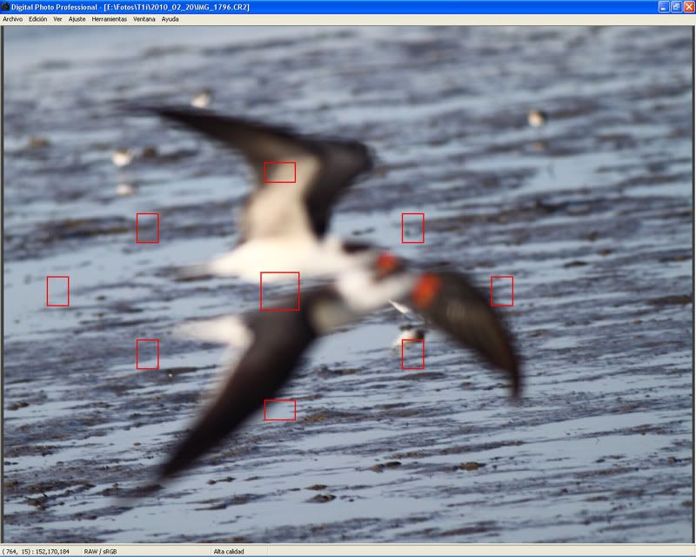Image resolution: width=696 pixels, height=557 pixels.
Task: Open the Ayuda help menu
Action: (171, 18)
